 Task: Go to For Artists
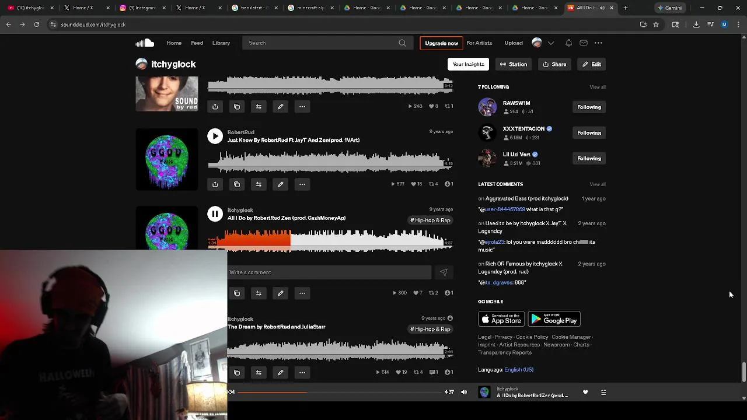click(479, 43)
